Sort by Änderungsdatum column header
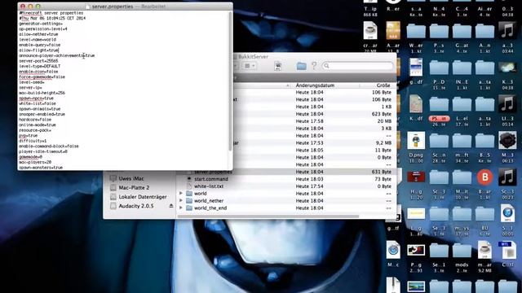 click(x=315, y=85)
